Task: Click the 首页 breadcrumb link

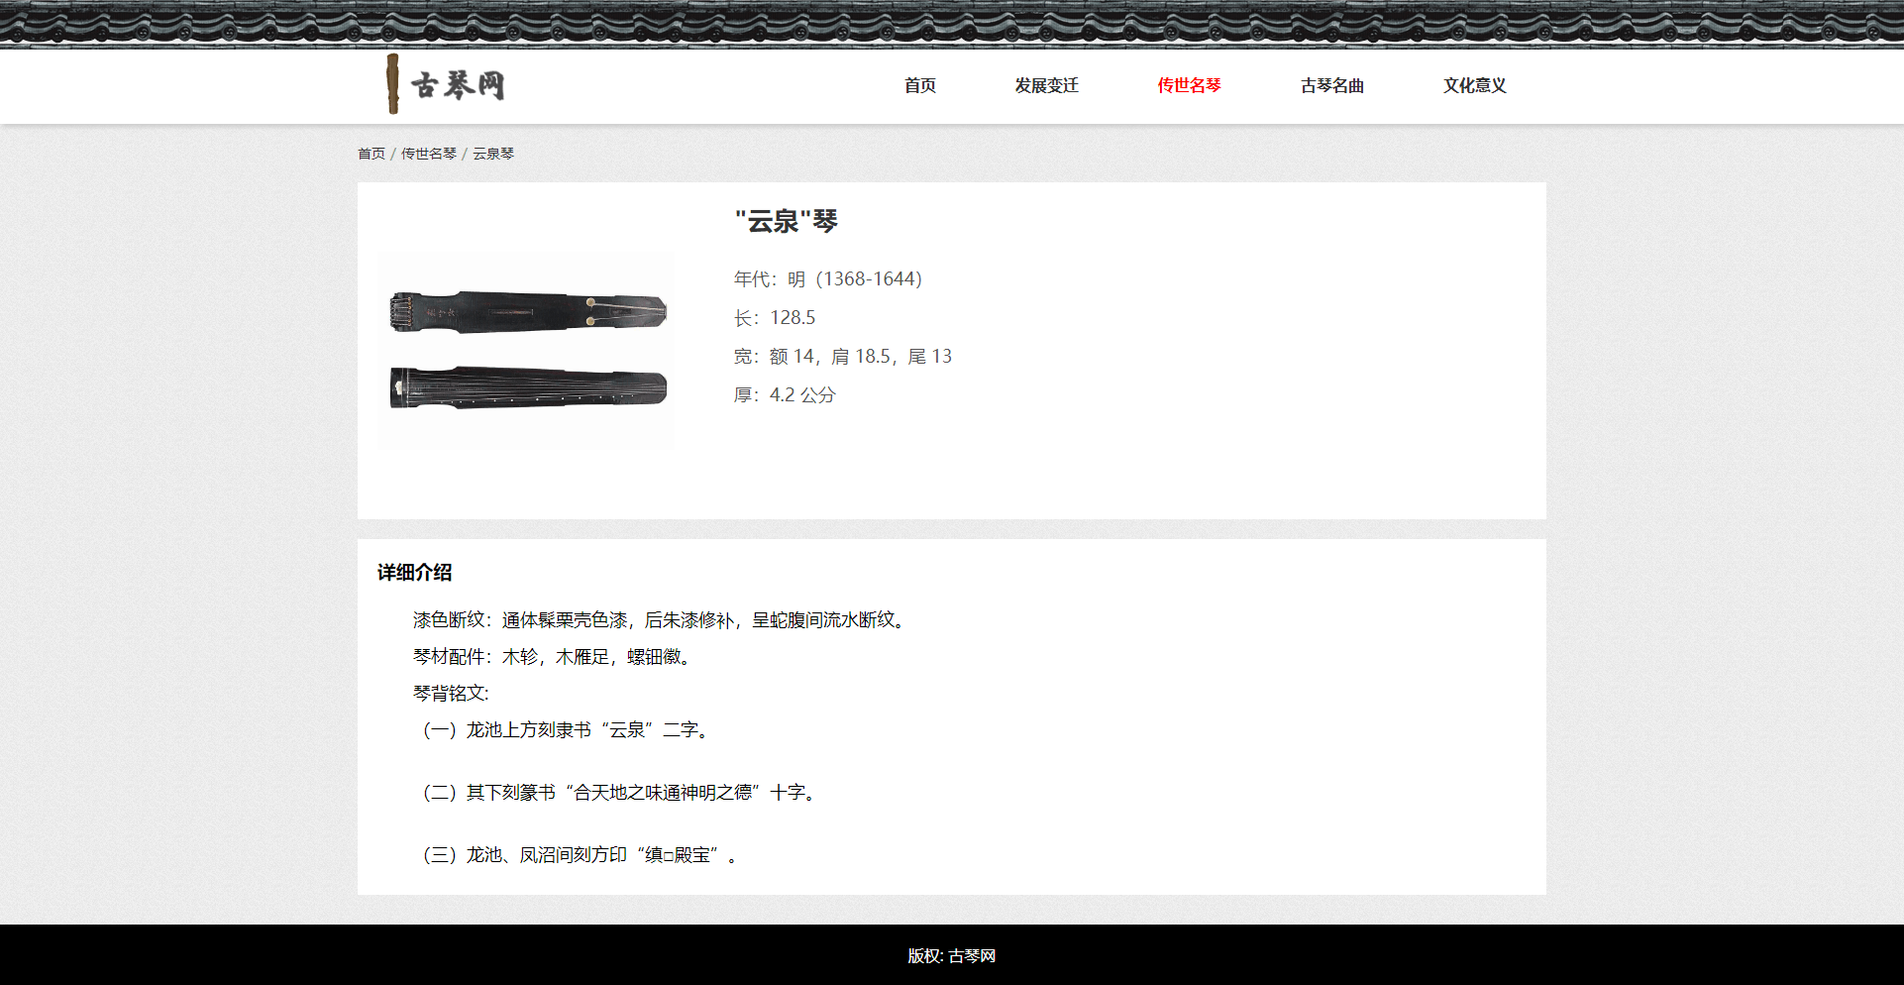Action: pyautogui.click(x=371, y=154)
